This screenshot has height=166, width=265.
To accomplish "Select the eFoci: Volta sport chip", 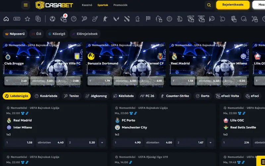I will click(228, 96).
